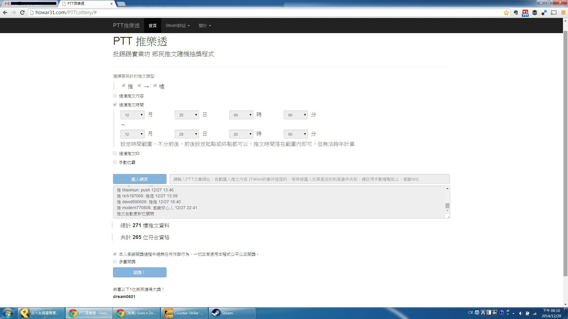Image resolution: width=568 pixels, height=319 pixels.
Task: Open the 關於 navbar menu
Action: click(205, 26)
